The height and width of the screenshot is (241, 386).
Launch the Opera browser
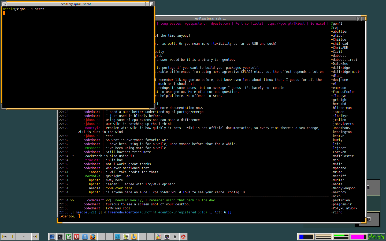77,237
